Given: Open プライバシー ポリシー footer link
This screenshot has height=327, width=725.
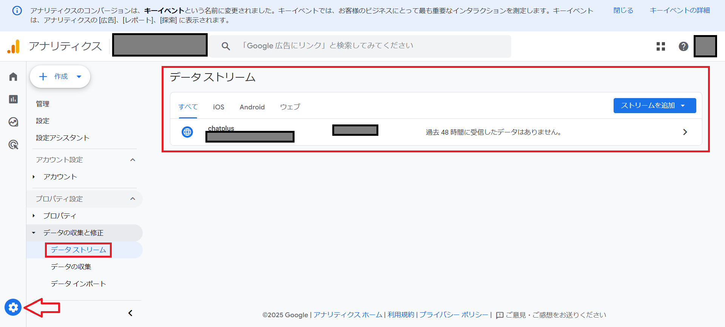Looking at the screenshot, I should coord(454,315).
